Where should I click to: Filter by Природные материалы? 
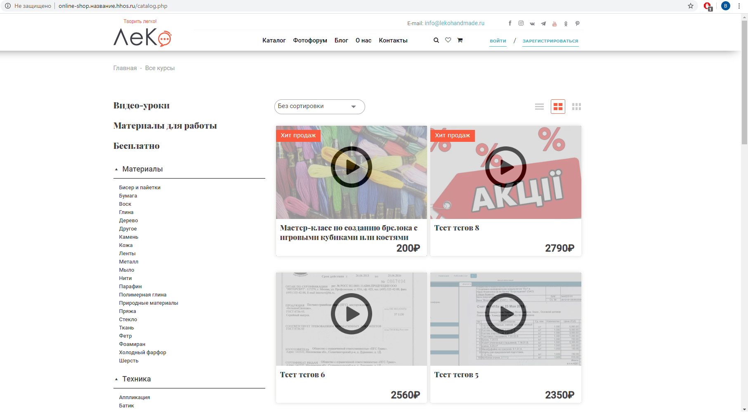tap(149, 303)
